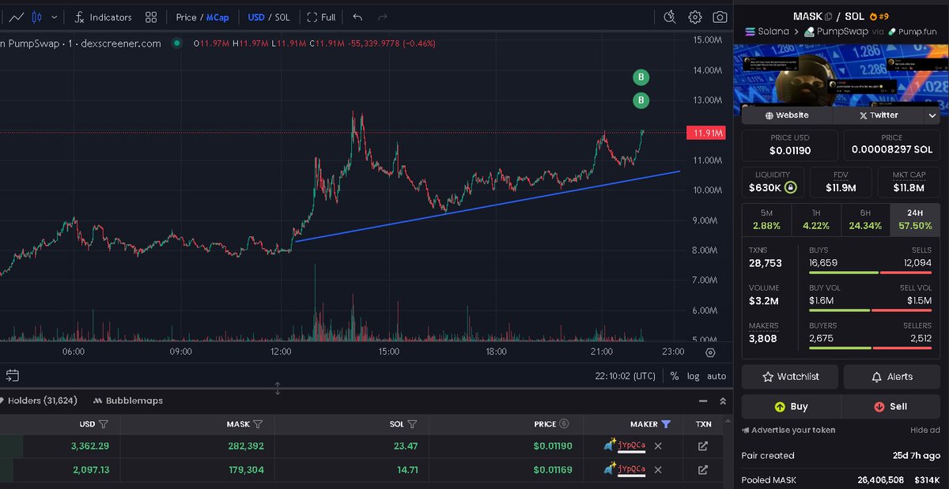Open the go-to-date calendar icon
This screenshot has width=949, height=489.
(x=12, y=375)
